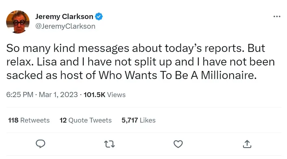Click the 101.5K view count number
Image resolution: width=287 pixels, height=159 pixels.
[x=94, y=95]
